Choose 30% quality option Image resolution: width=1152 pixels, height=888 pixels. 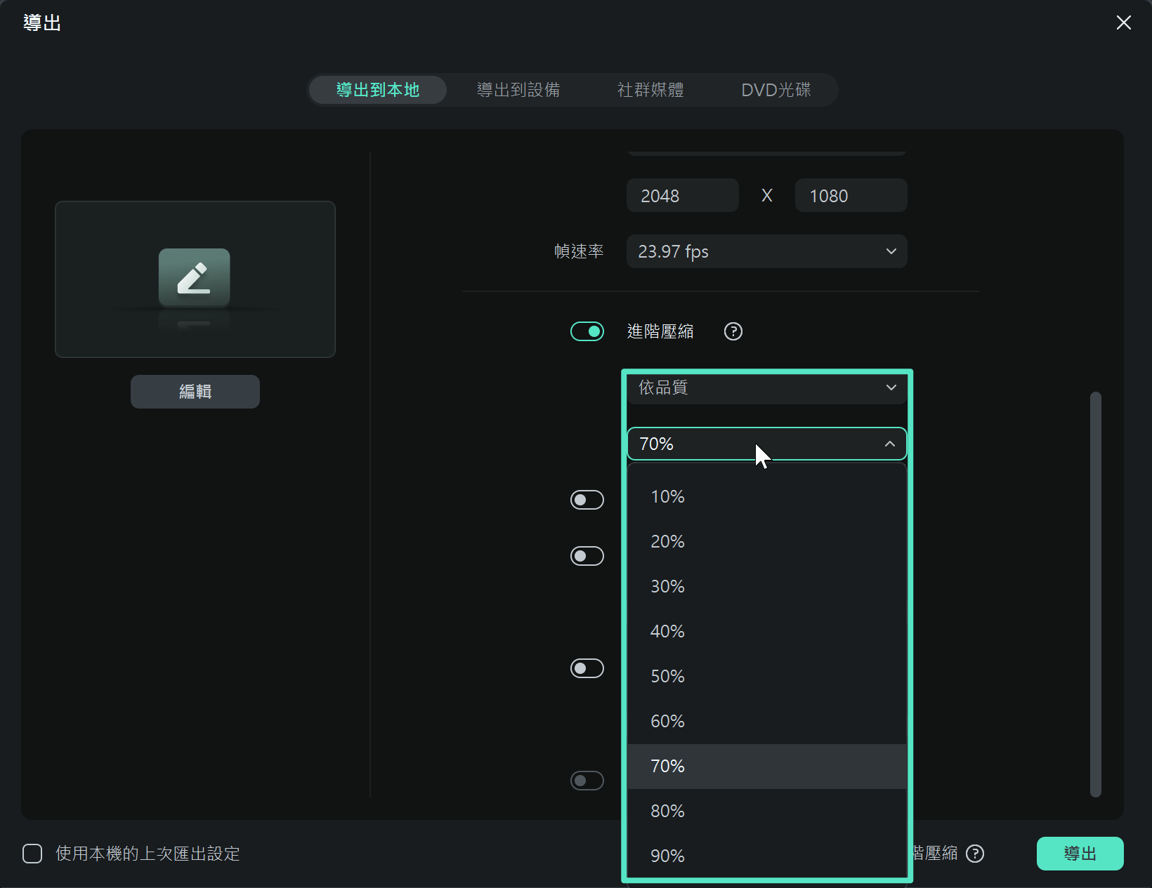(x=767, y=587)
